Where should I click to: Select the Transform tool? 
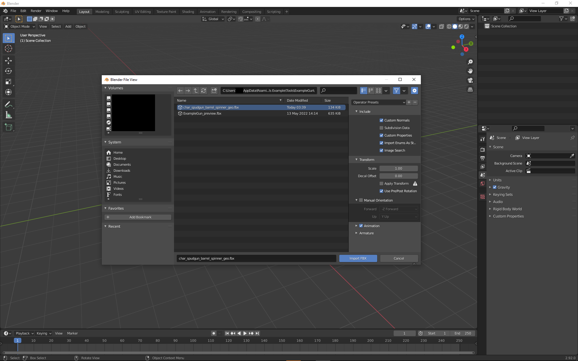pos(8,92)
